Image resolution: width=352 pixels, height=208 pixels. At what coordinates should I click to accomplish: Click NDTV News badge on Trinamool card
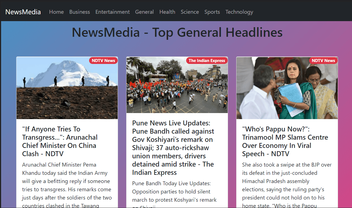tap(323, 61)
